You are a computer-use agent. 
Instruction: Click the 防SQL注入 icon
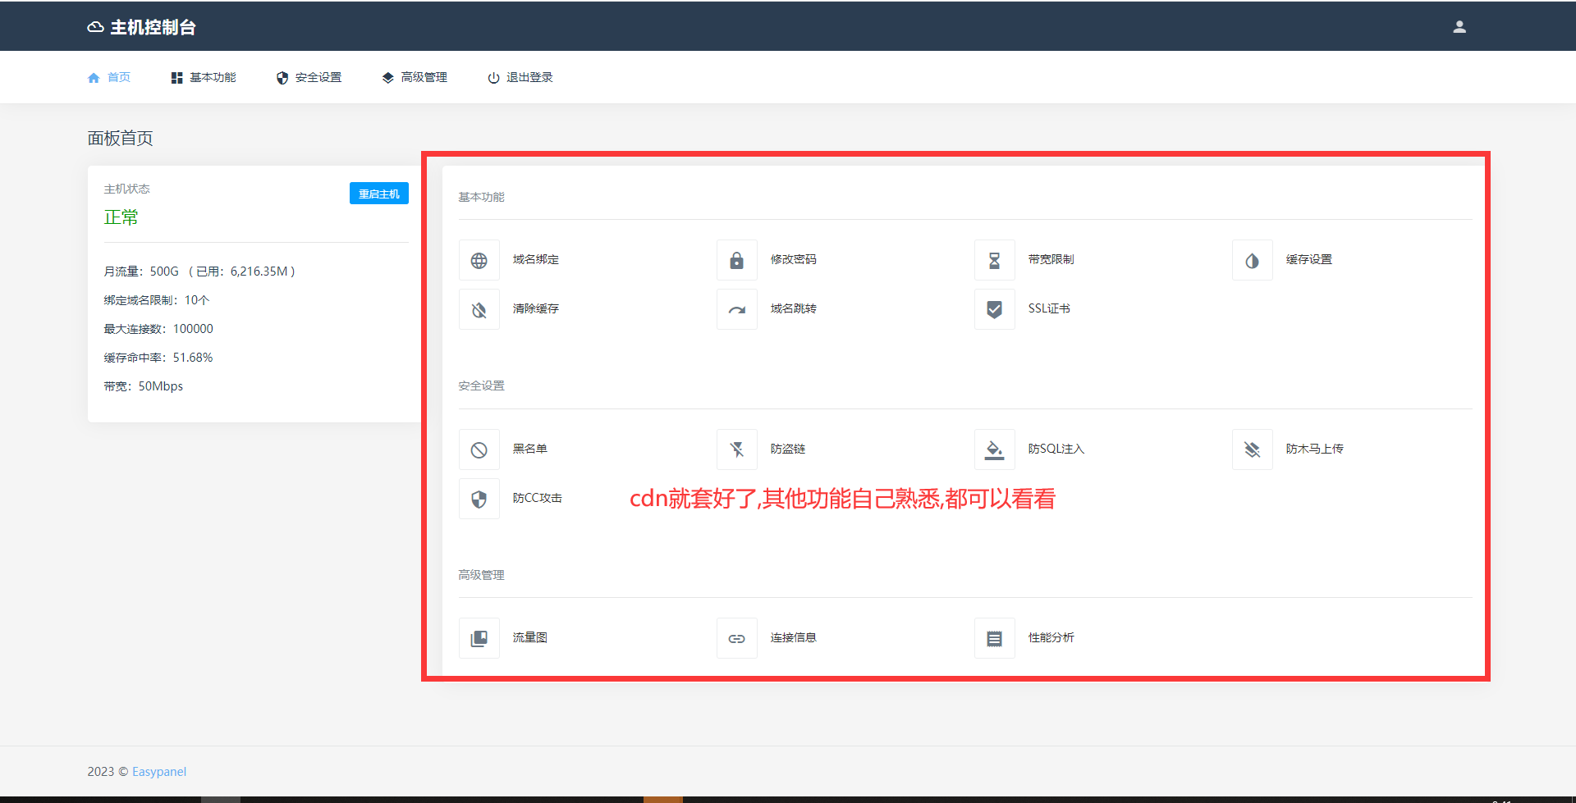[994, 450]
